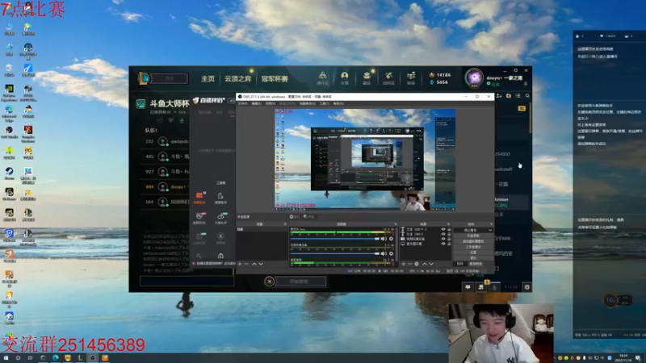Pop out the OBS Sources dock
The image size is (646, 363).
point(448,224)
